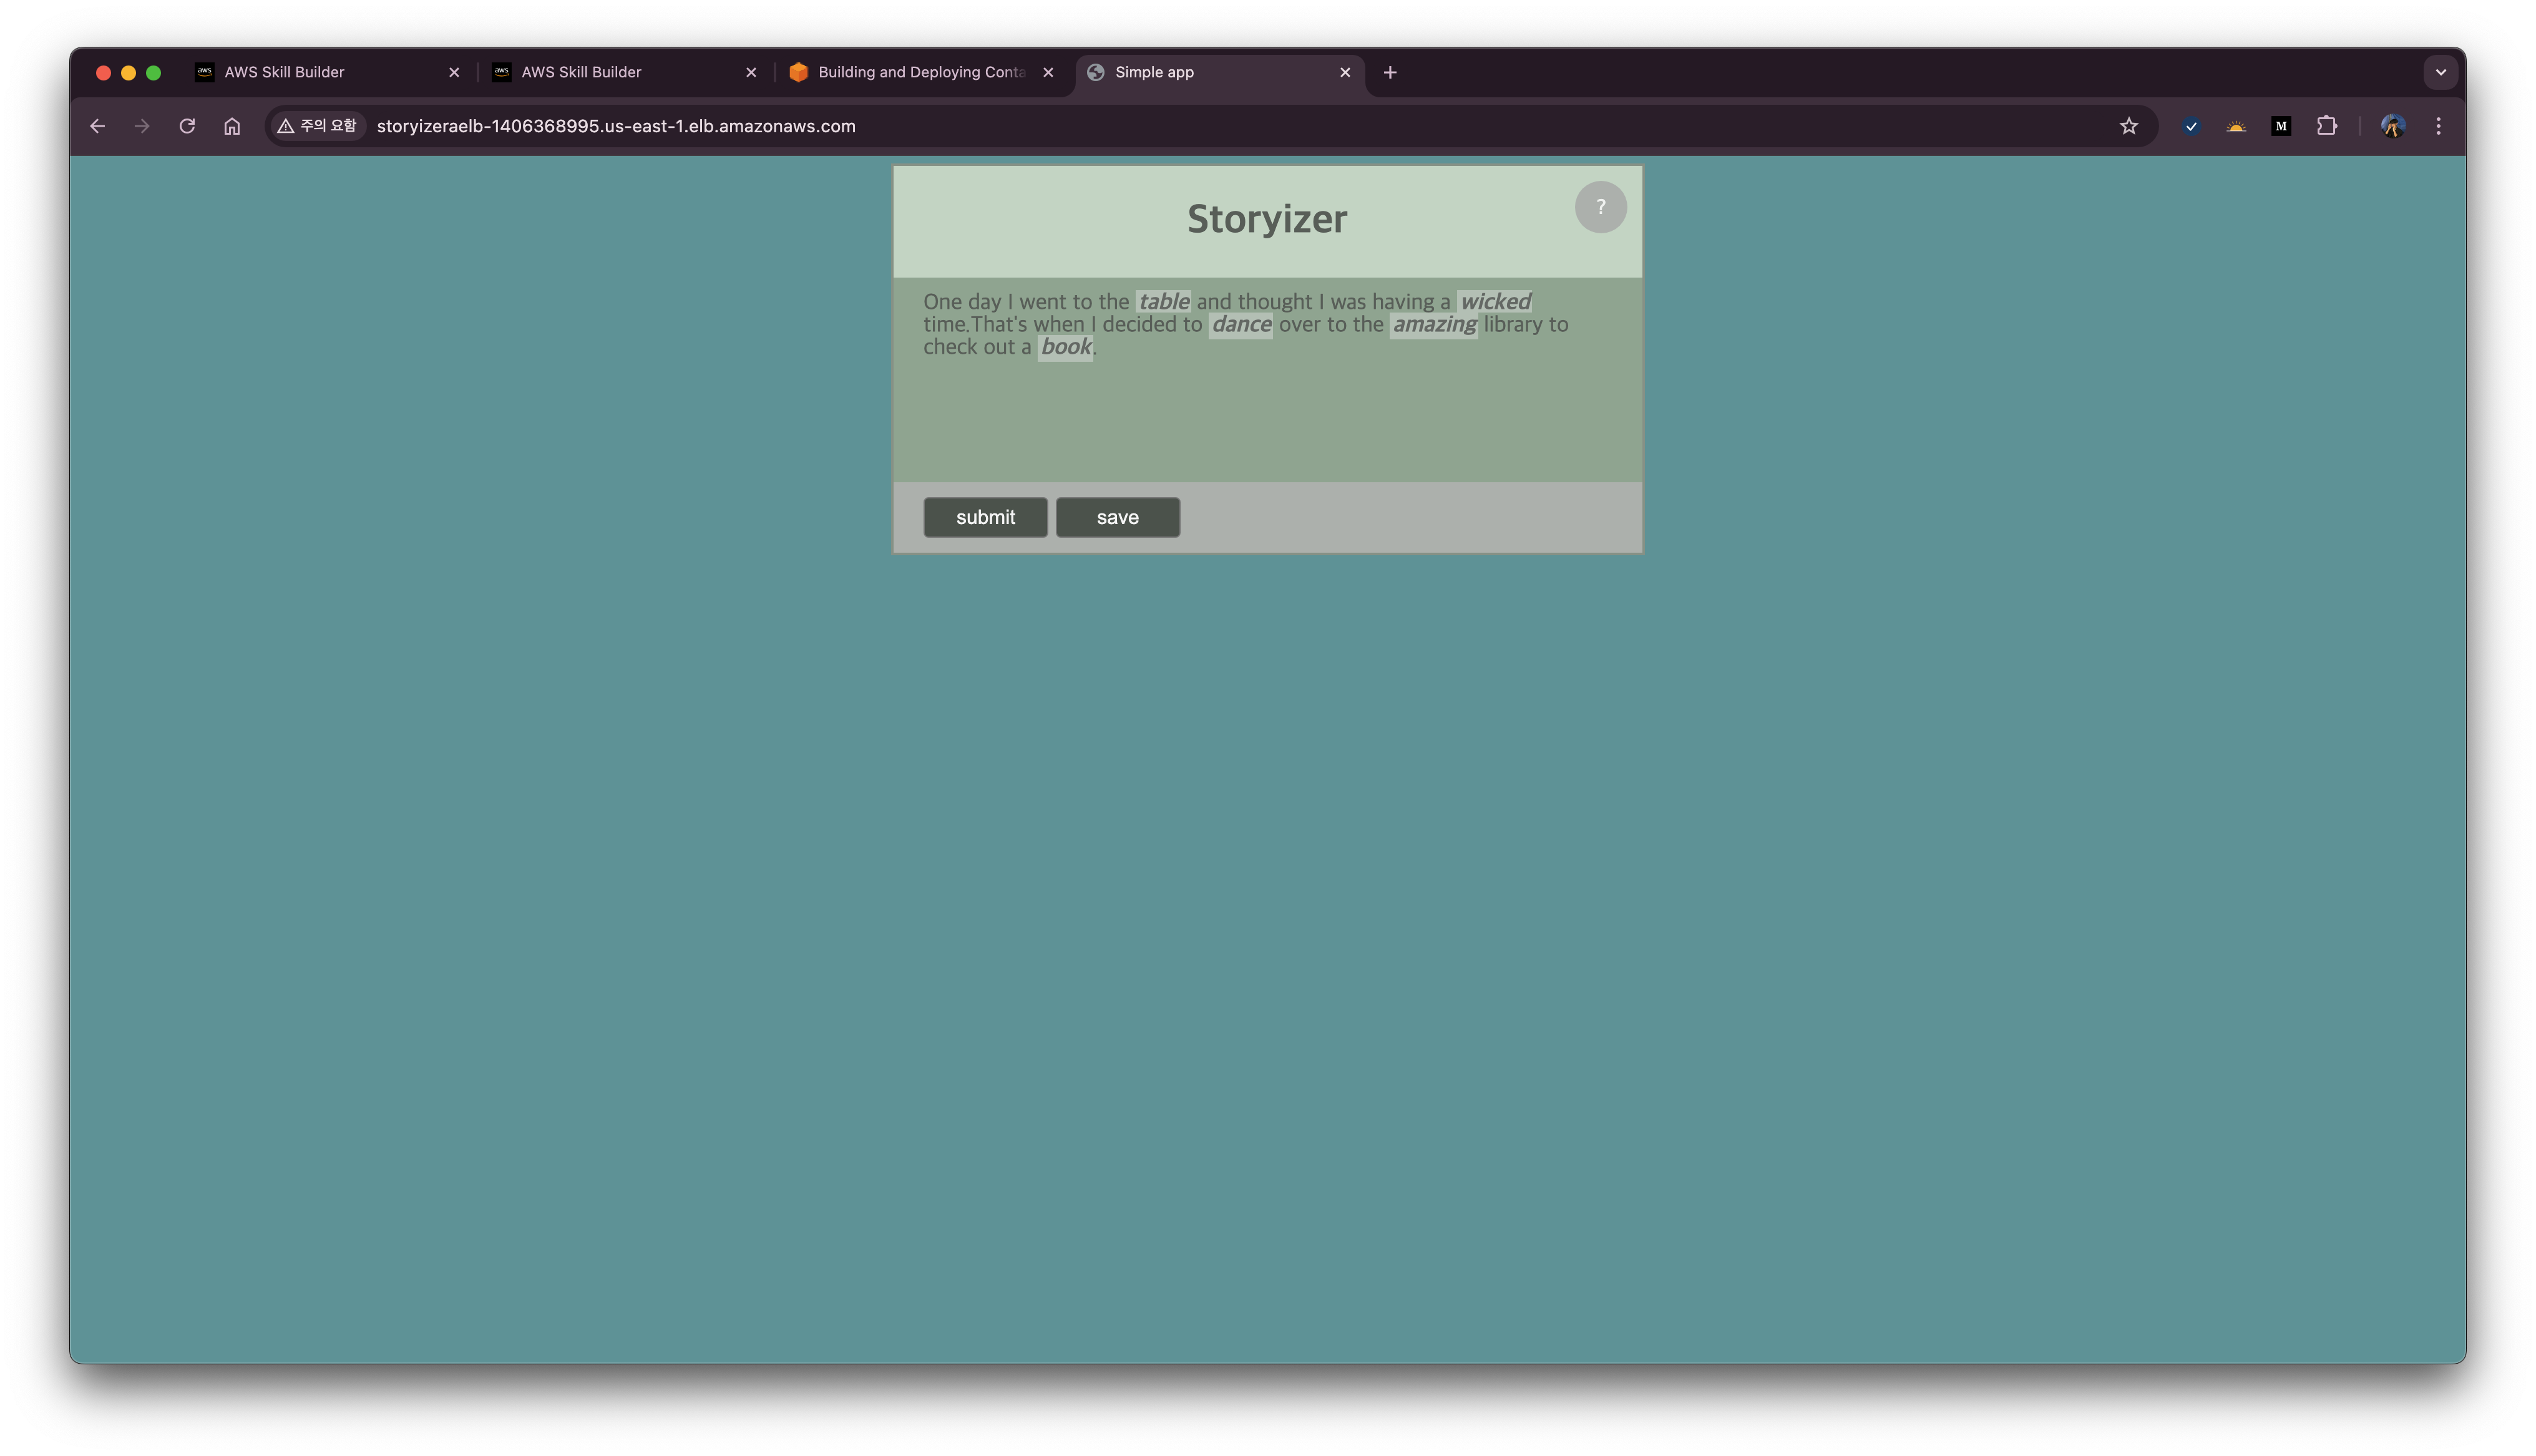Focus the address bar URL
The width and height of the screenshot is (2536, 1456).
pos(616,126)
